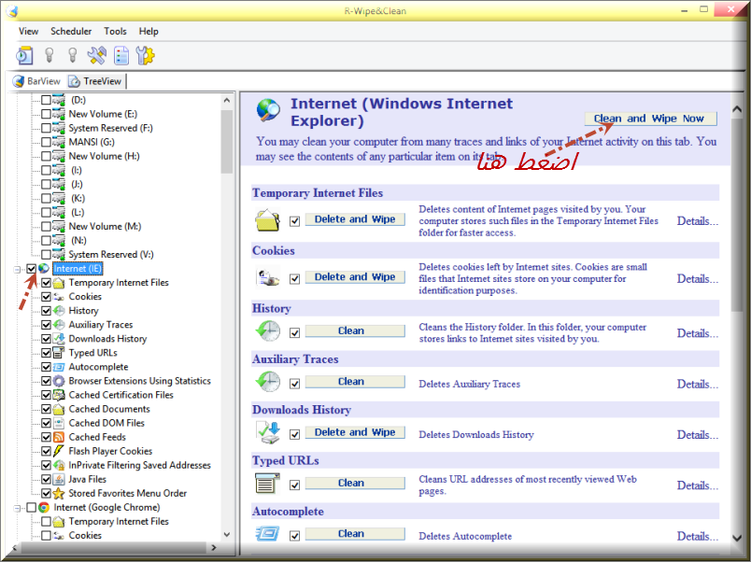Image resolution: width=751 pixels, height=562 pixels.
Task: Click the Downloads History section icon in right panel
Action: pos(268,433)
